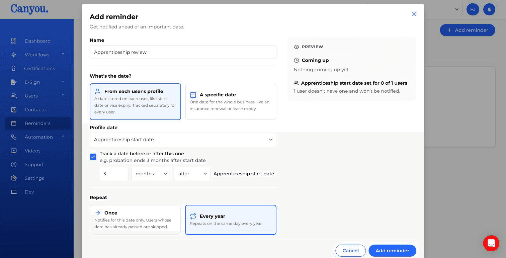Viewport: 506px width, 258px height.
Task: Click the Settings gear icon
Action: tap(14, 178)
